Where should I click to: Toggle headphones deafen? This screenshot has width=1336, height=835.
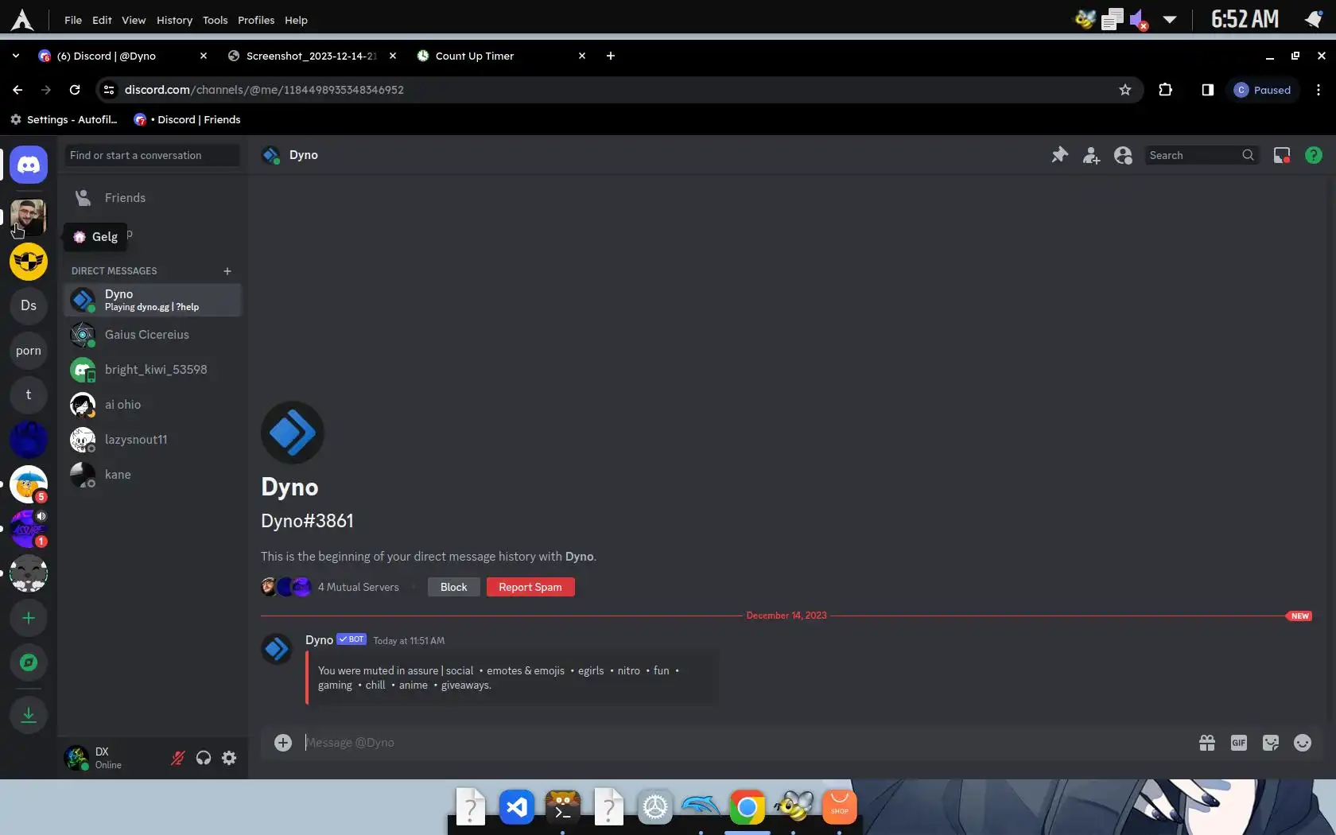(x=204, y=758)
